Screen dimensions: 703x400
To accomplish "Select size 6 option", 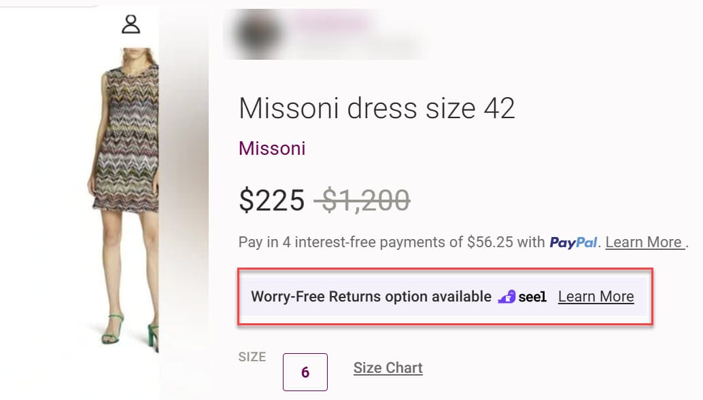I will coord(305,372).
